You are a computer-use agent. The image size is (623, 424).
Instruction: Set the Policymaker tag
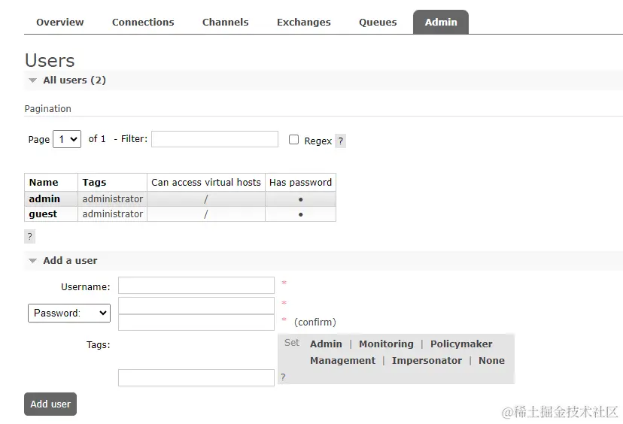[461, 344]
